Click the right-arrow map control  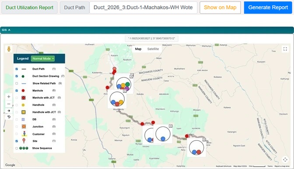click(9, 111)
